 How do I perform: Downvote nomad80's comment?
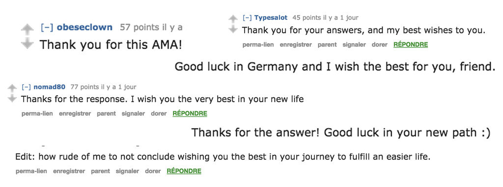pos(12,98)
